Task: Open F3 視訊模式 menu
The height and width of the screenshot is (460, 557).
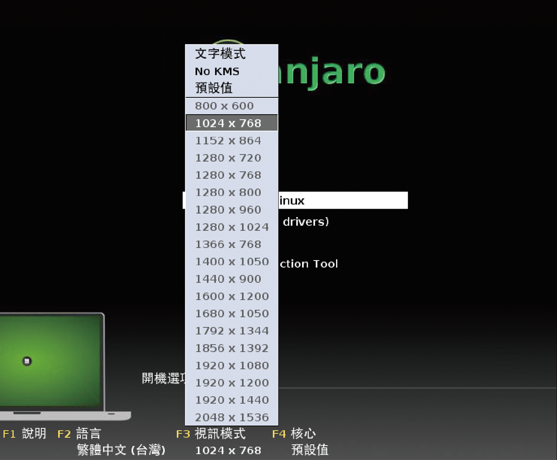Action: pos(211,434)
